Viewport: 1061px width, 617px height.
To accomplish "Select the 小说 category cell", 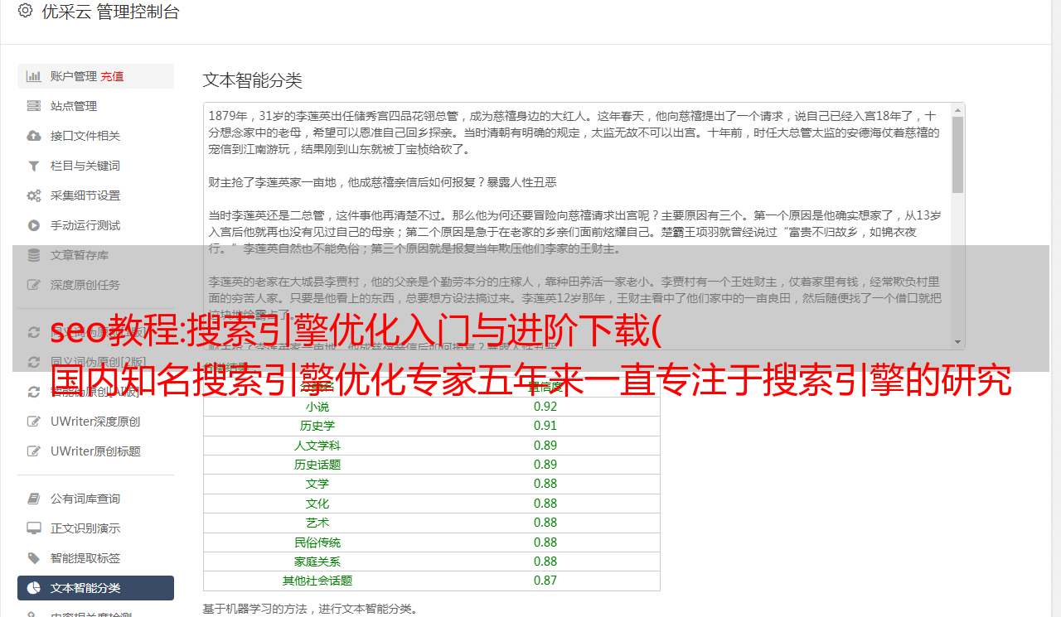I will point(317,407).
